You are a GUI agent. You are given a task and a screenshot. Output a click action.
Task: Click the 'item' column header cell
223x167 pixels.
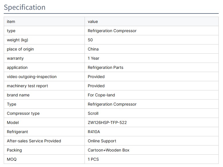(x=11, y=22)
